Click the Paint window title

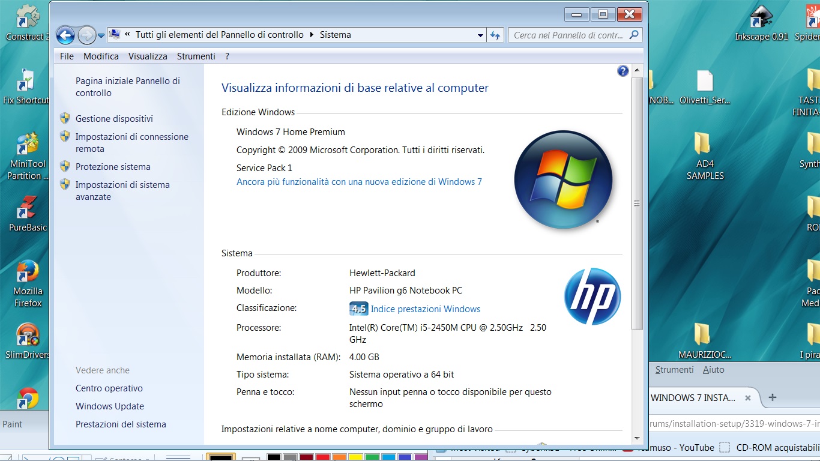[x=13, y=424]
